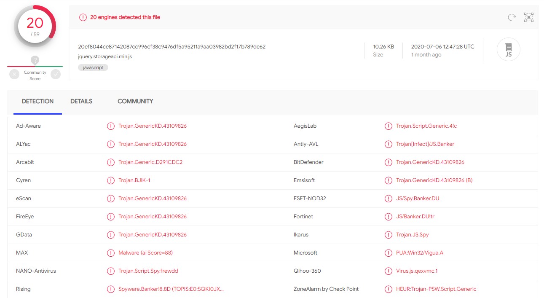Click the community score question mark icon

35,60
